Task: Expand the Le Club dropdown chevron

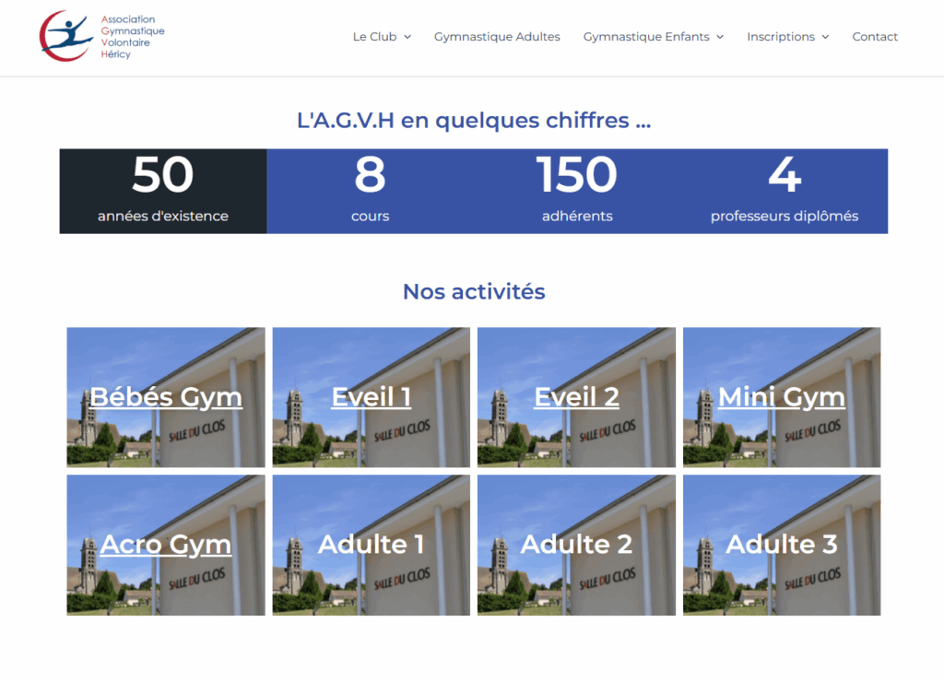Action: click(407, 37)
